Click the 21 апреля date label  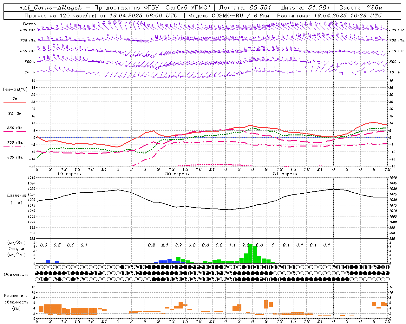pyautogui.click(x=285, y=174)
